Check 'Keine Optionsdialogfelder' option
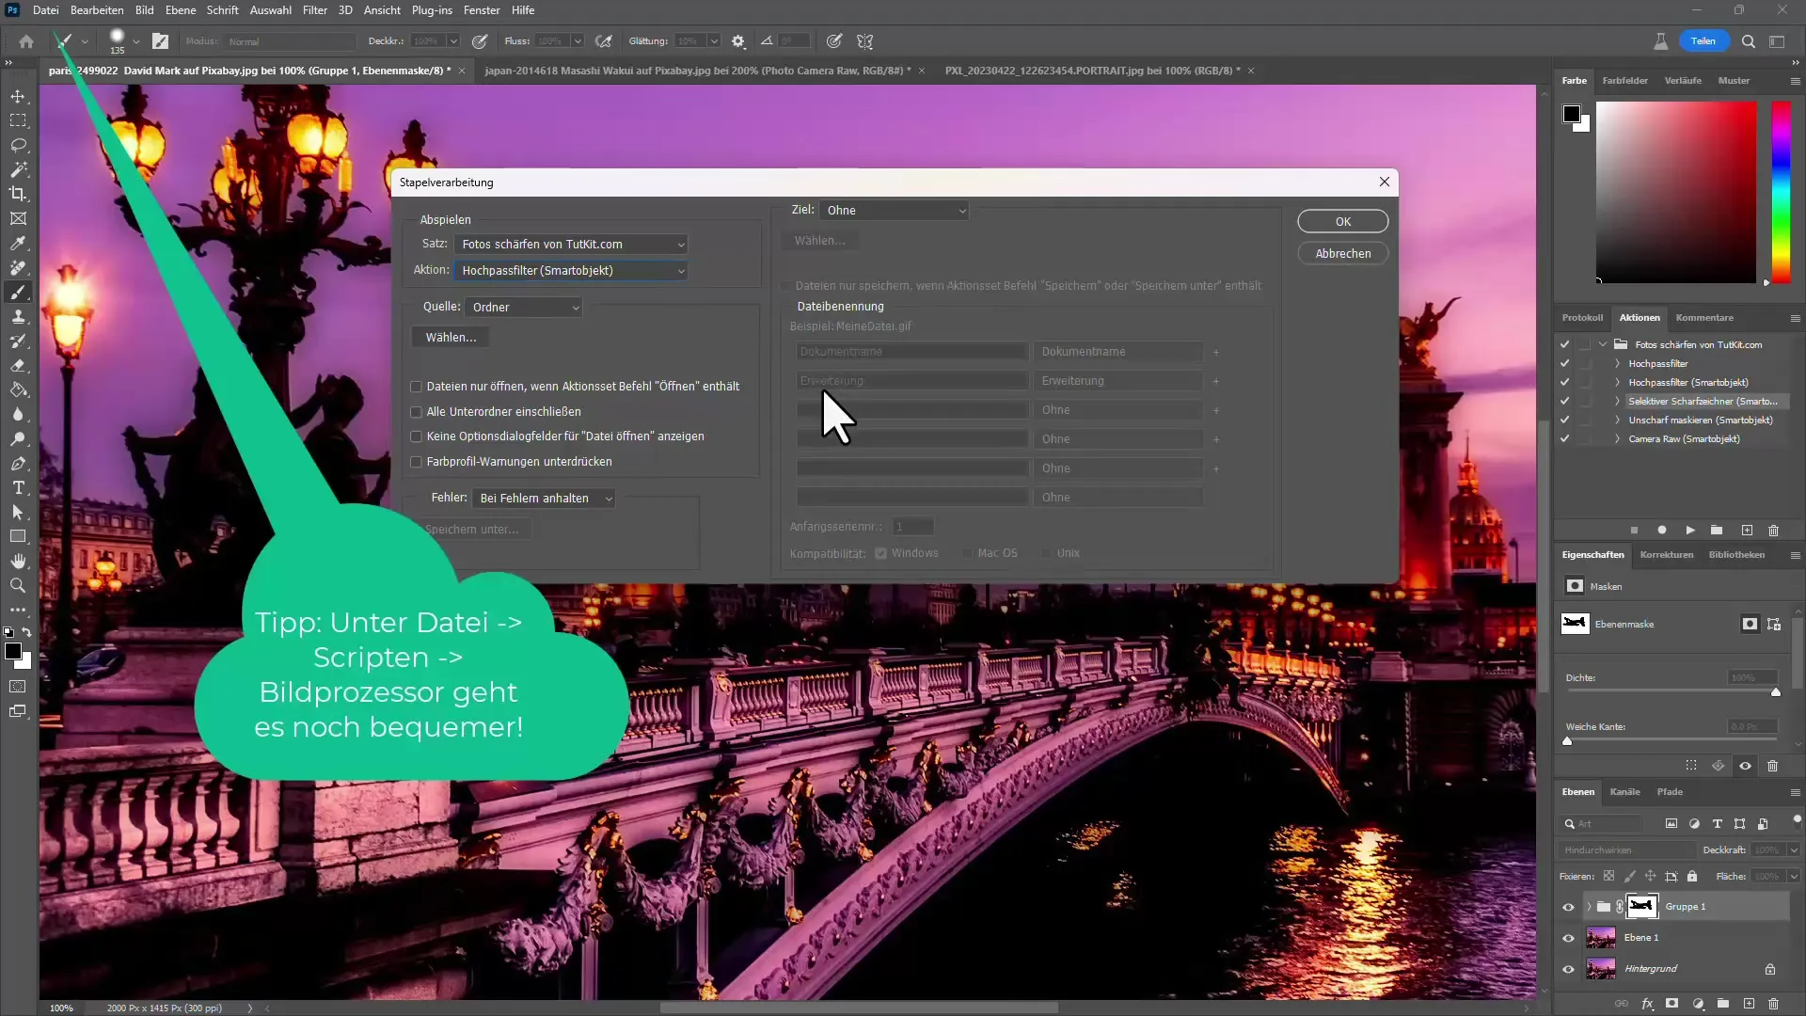Screen dimensions: 1806x1016 tap(416, 437)
